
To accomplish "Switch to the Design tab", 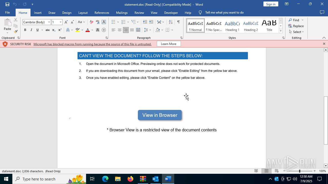I will coord(67,13).
